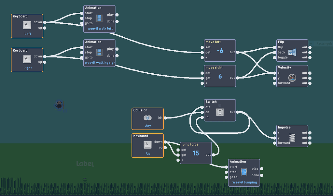
Task: Click the down output port of Keyboard Left
Action: pos(45,22)
